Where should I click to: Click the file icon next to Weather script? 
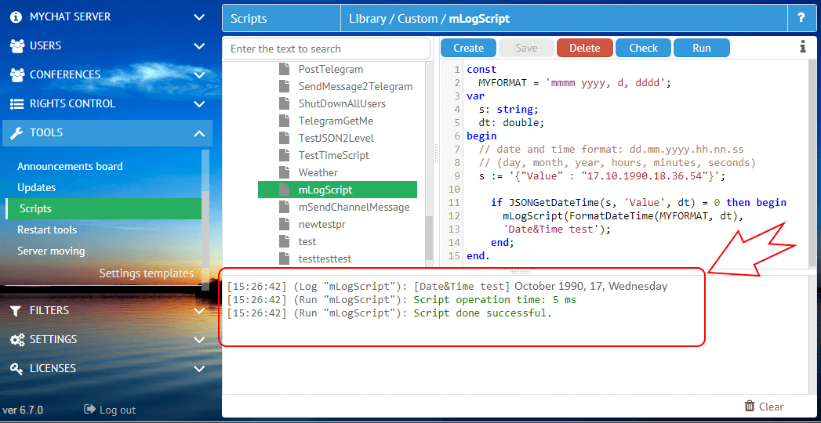[285, 172]
